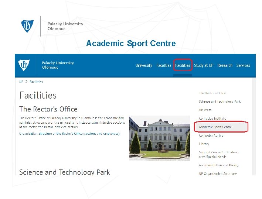Click the Academic Sport Centre slide title
Screen dimensions: 262x199
[131, 44]
